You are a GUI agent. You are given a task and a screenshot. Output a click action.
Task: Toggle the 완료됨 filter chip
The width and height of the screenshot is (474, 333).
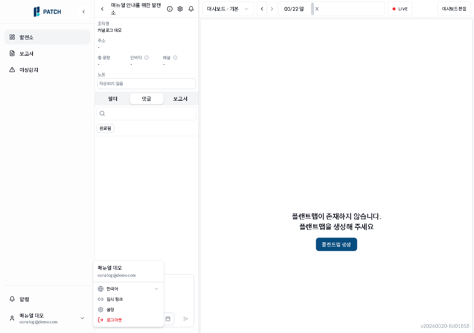[x=105, y=128]
